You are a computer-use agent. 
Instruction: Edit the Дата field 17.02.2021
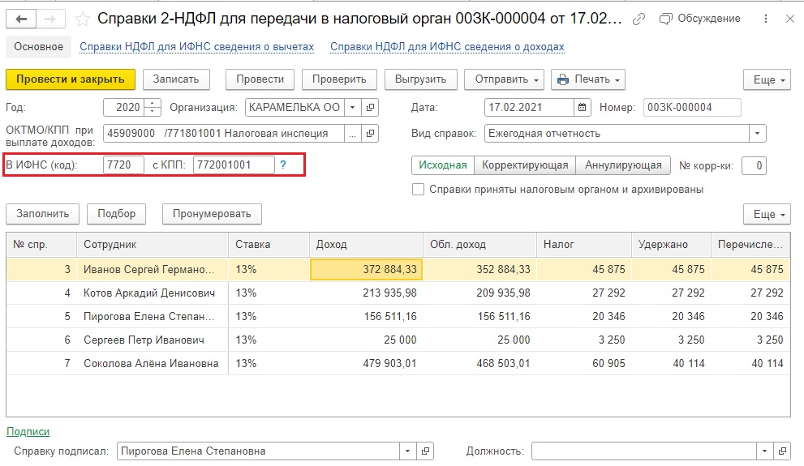click(529, 108)
